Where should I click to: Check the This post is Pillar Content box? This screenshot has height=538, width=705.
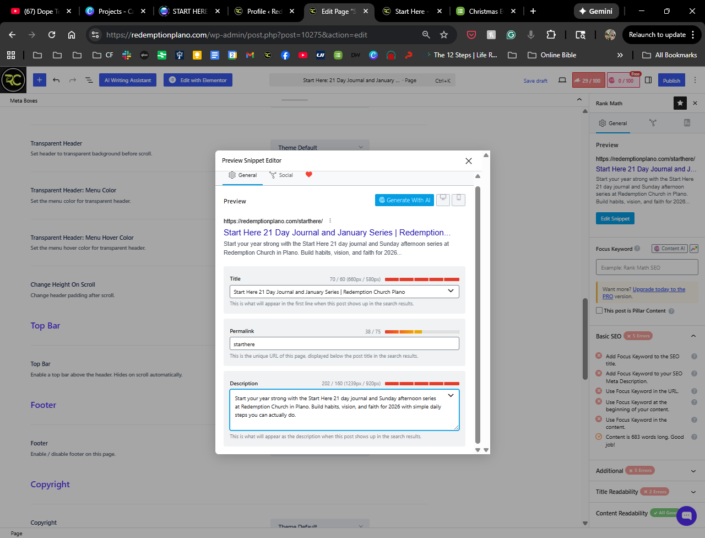[599, 310]
